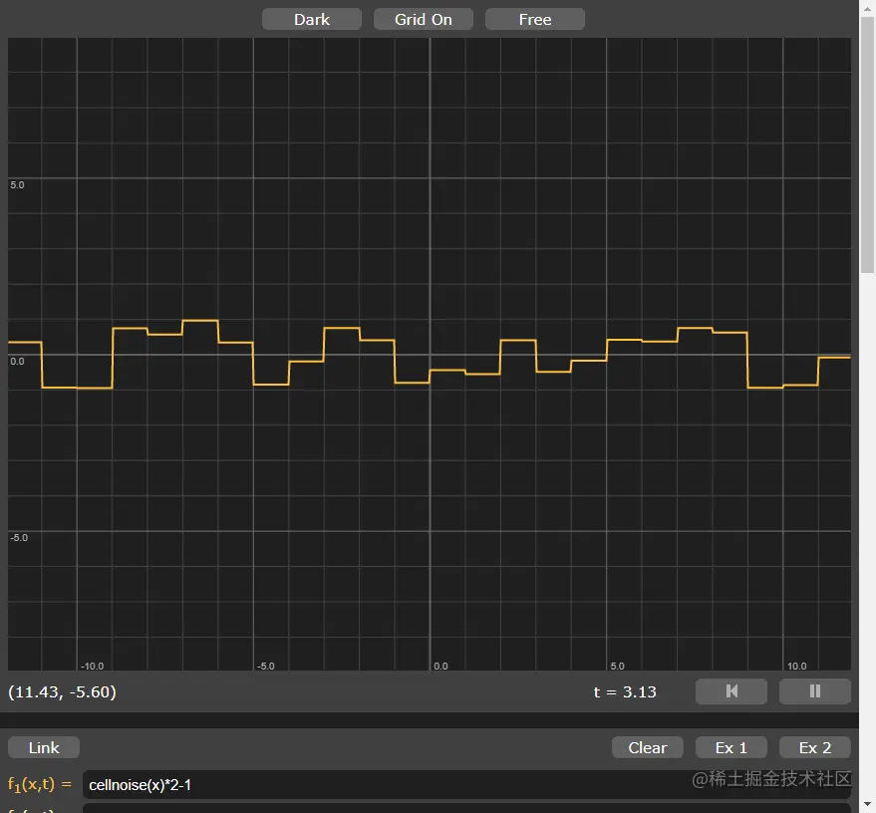Click the 10.0 x-axis label

[x=796, y=667]
